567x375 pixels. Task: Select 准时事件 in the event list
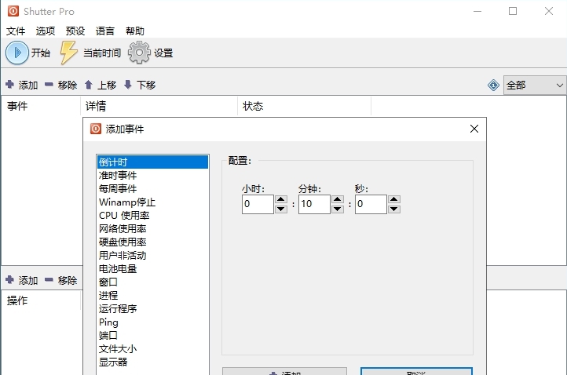click(x=152, y=175)
